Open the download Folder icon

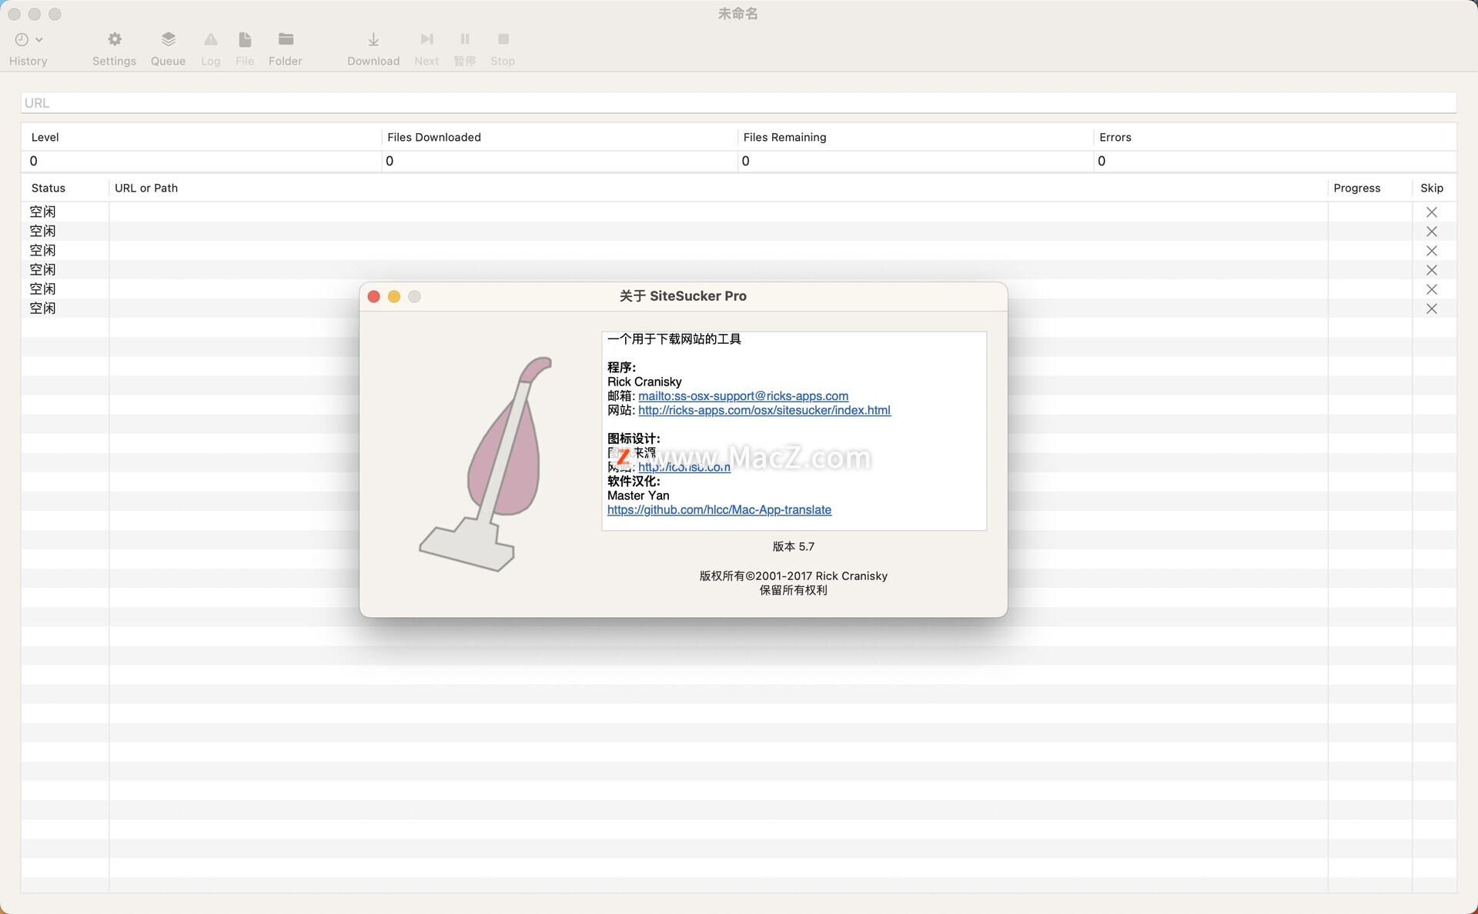pyautogui.click(x=286, y=39)
